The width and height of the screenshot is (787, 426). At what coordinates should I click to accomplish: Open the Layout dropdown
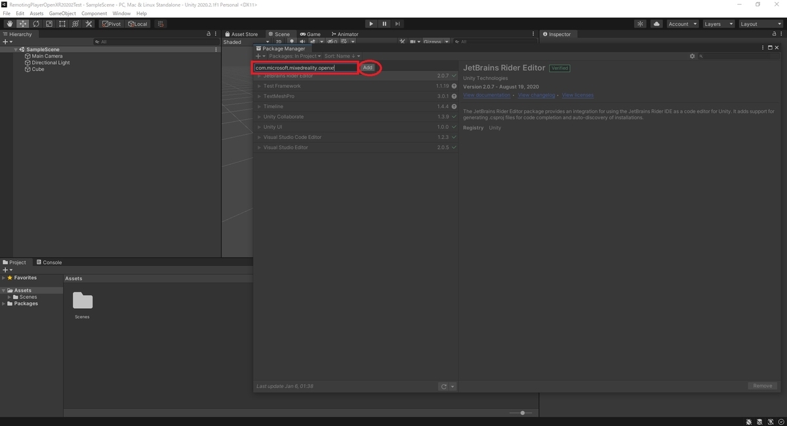pos(760,24)
